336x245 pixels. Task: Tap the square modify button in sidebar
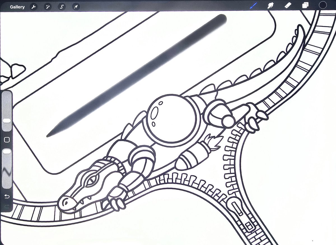click(7, 140)
